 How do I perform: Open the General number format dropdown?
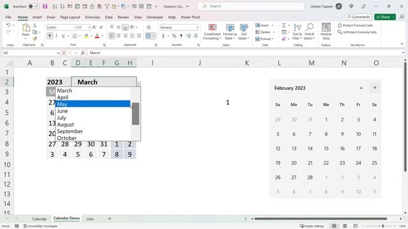(196, 27)
